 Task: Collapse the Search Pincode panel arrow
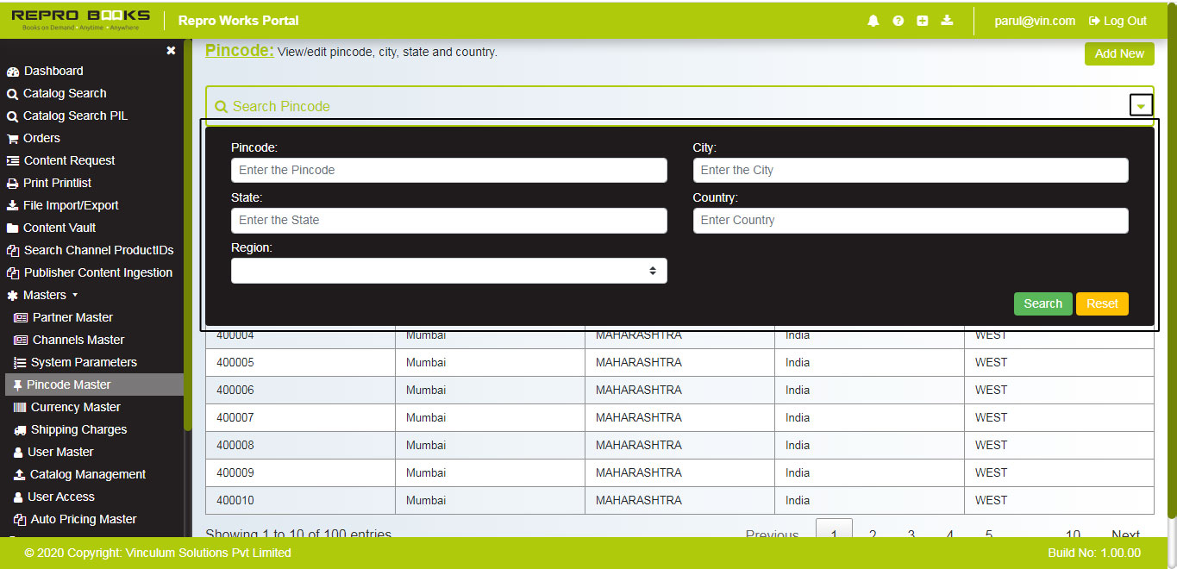coord(1141,103)
